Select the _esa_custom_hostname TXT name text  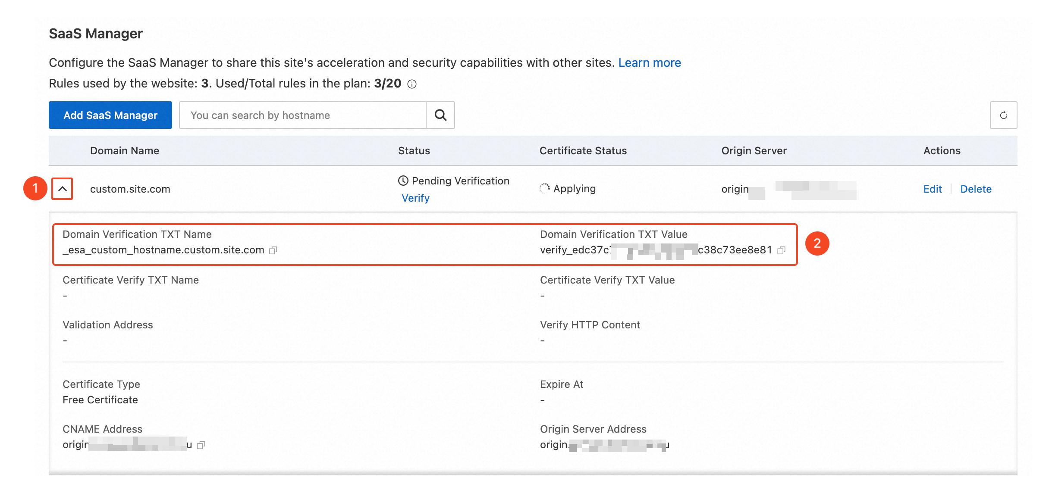tap(163, 250)
